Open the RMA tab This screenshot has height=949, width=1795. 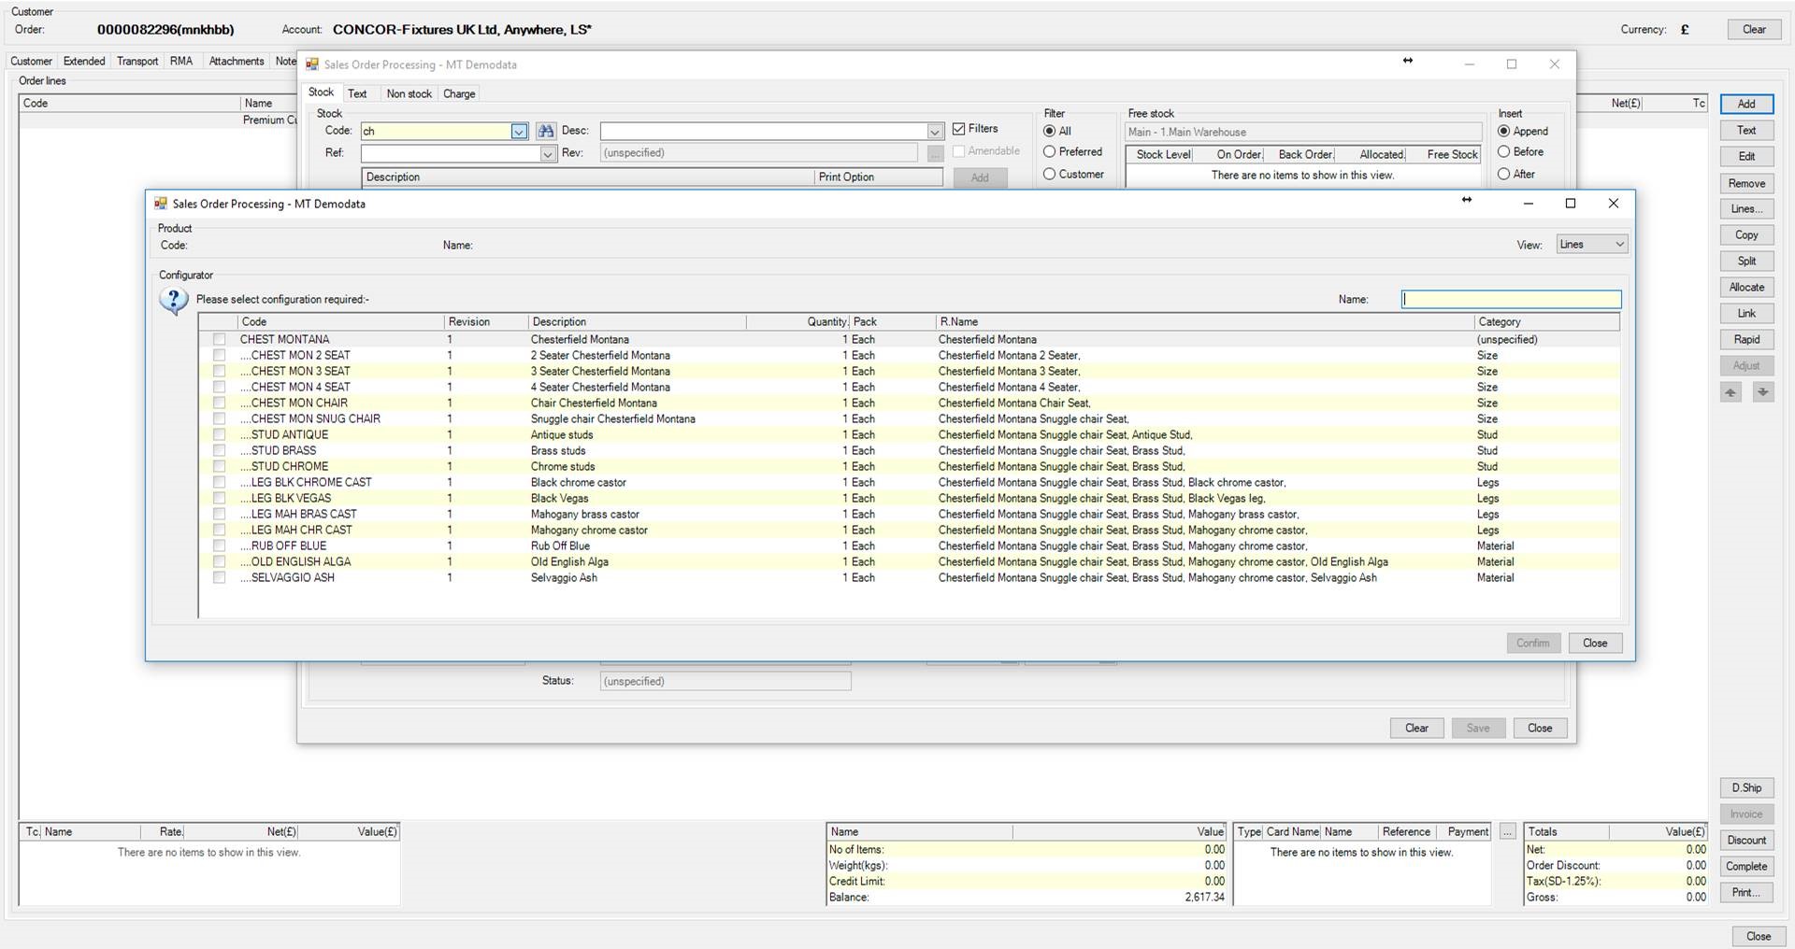tap(181, 61)
